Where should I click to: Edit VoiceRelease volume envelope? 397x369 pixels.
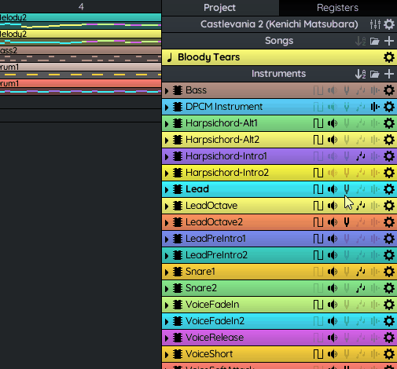pyautogui.click(x=333, y=338)
